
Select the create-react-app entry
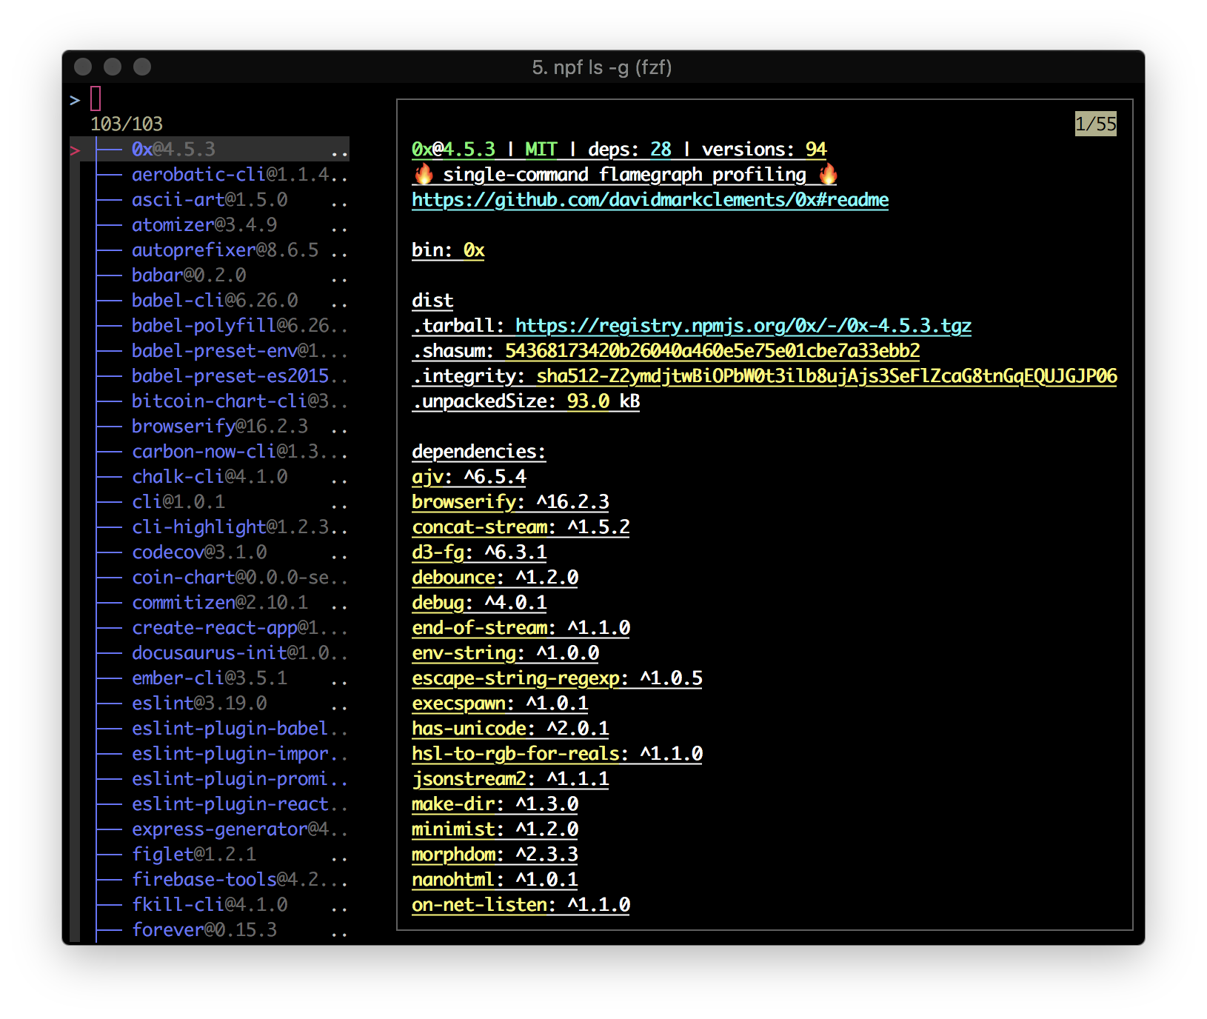tap(210, 628)
